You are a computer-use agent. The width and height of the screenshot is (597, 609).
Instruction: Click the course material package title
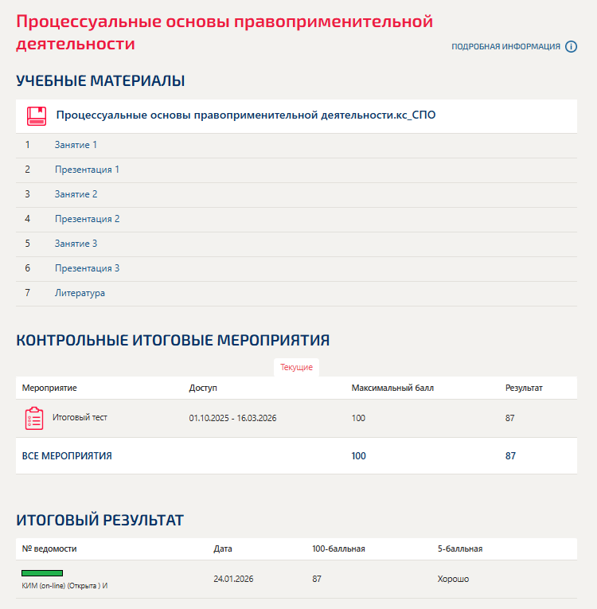pyautogui.click(x=245, y=115)
